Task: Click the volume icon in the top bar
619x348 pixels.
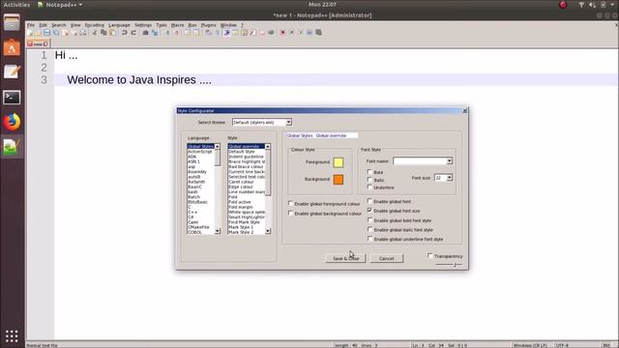Action: coord(592,5)
